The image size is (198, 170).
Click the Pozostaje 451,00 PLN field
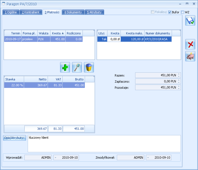point(158,87)
